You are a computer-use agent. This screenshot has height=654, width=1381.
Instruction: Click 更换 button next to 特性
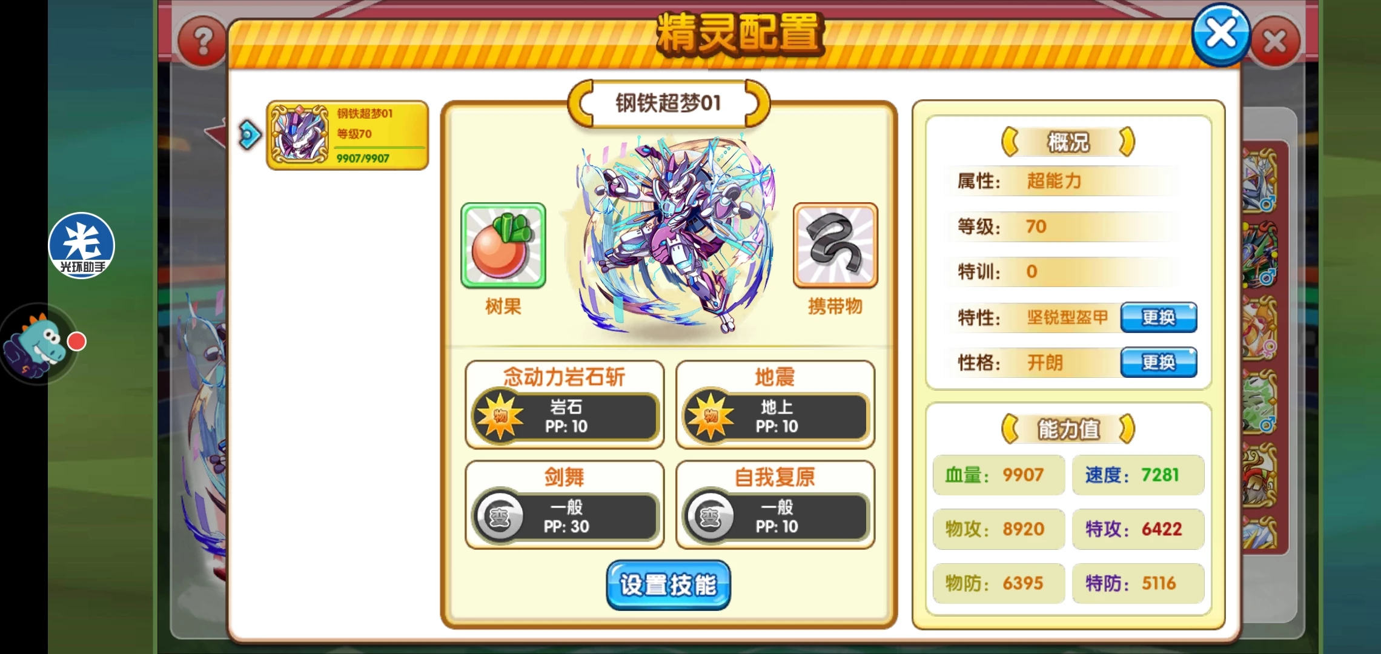(x=1158, y=317)
